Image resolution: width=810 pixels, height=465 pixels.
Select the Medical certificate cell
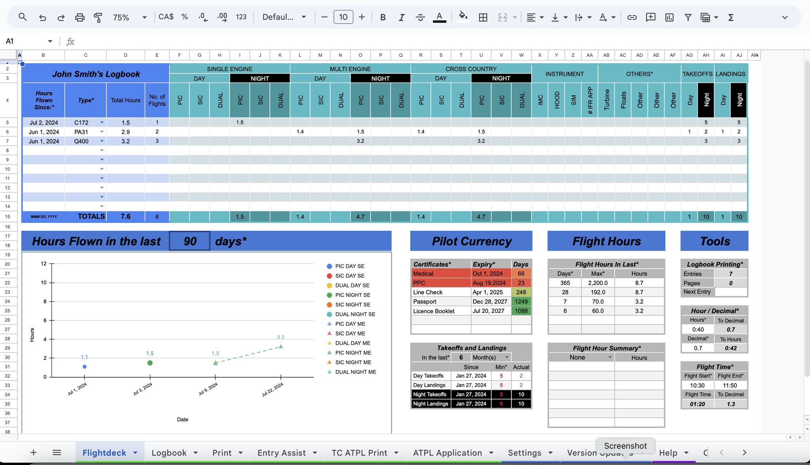click(441, 273)
